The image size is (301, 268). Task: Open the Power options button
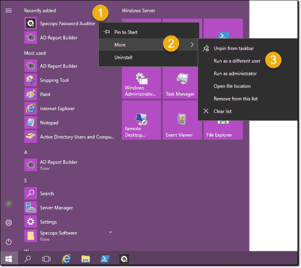(x=9, y=242)
